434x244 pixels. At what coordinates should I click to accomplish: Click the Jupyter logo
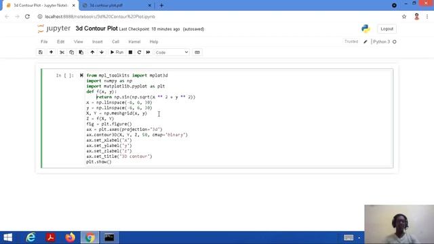tap(54, 28)
